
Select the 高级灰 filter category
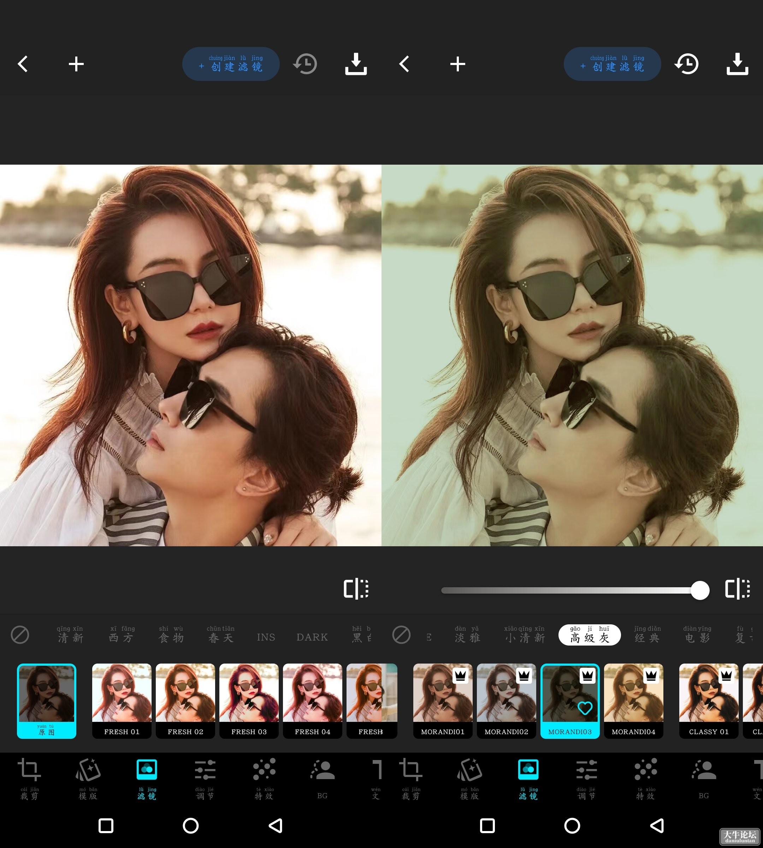tap(590, 635)
